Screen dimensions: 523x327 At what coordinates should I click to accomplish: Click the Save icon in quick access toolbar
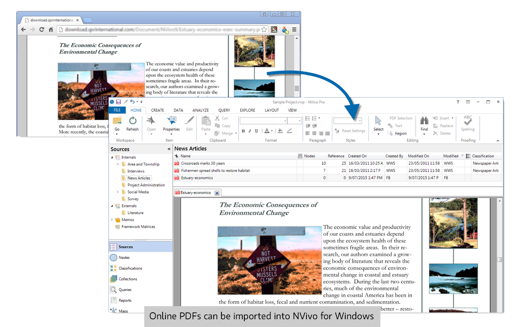tap(118, 102)
